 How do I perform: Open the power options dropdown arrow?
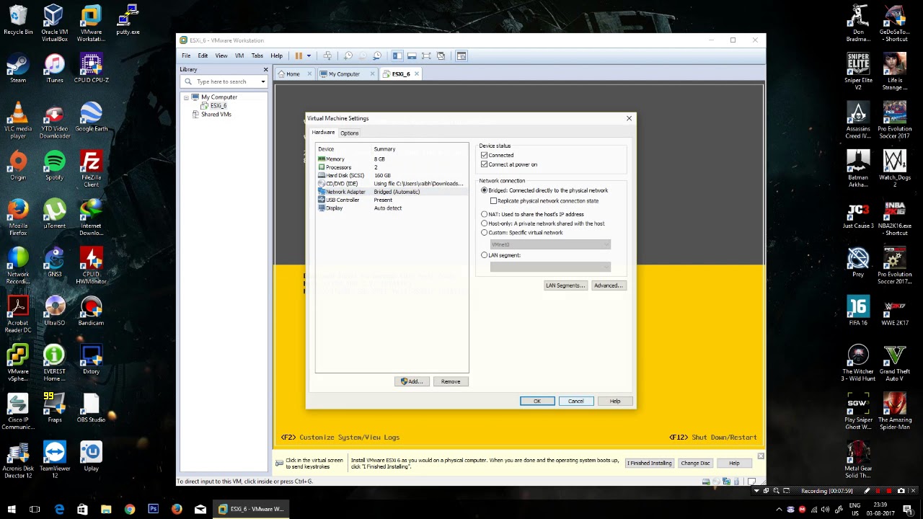coord(309,56)
